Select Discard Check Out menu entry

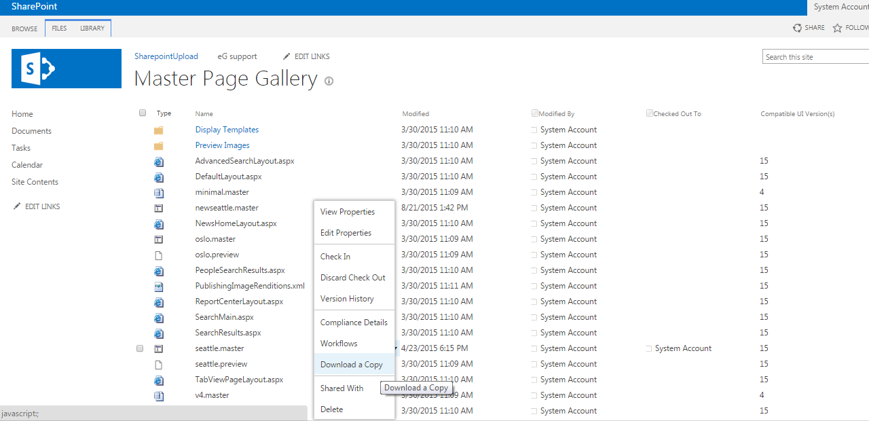click(354, 278)
